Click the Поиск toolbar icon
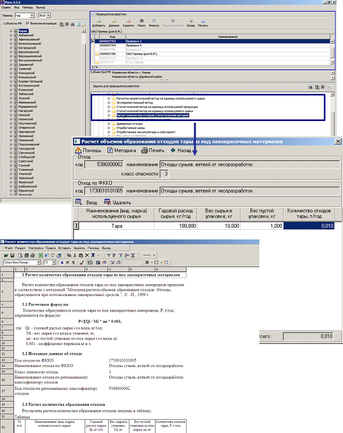 pos(141,22)
